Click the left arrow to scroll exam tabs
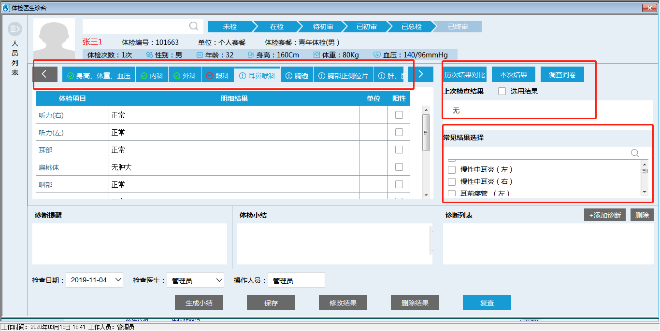 [44, 74]
